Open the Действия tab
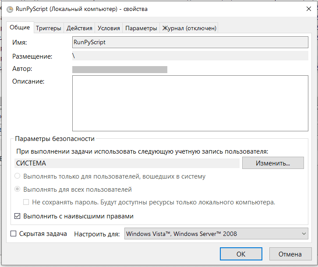Viewport: 318px width, 267px height. point(79,28)
